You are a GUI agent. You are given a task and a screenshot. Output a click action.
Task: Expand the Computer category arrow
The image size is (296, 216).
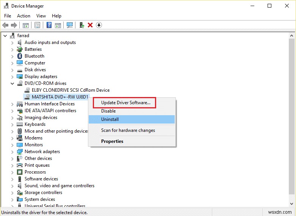click(12, 63)
